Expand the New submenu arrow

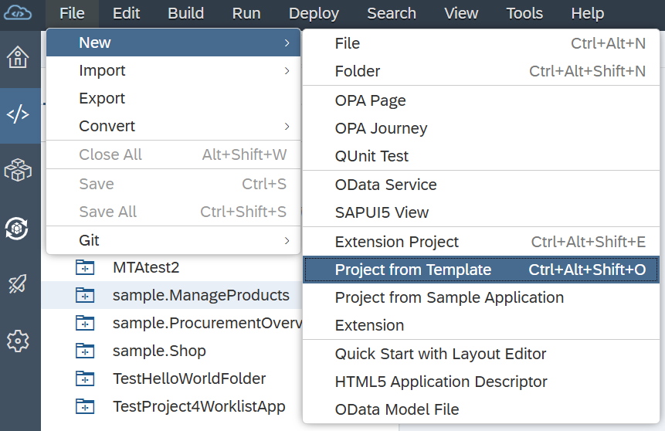[287, 42]
